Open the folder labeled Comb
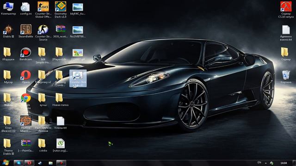296x166 pixels. pyautogui.click(x=61, y=78)
